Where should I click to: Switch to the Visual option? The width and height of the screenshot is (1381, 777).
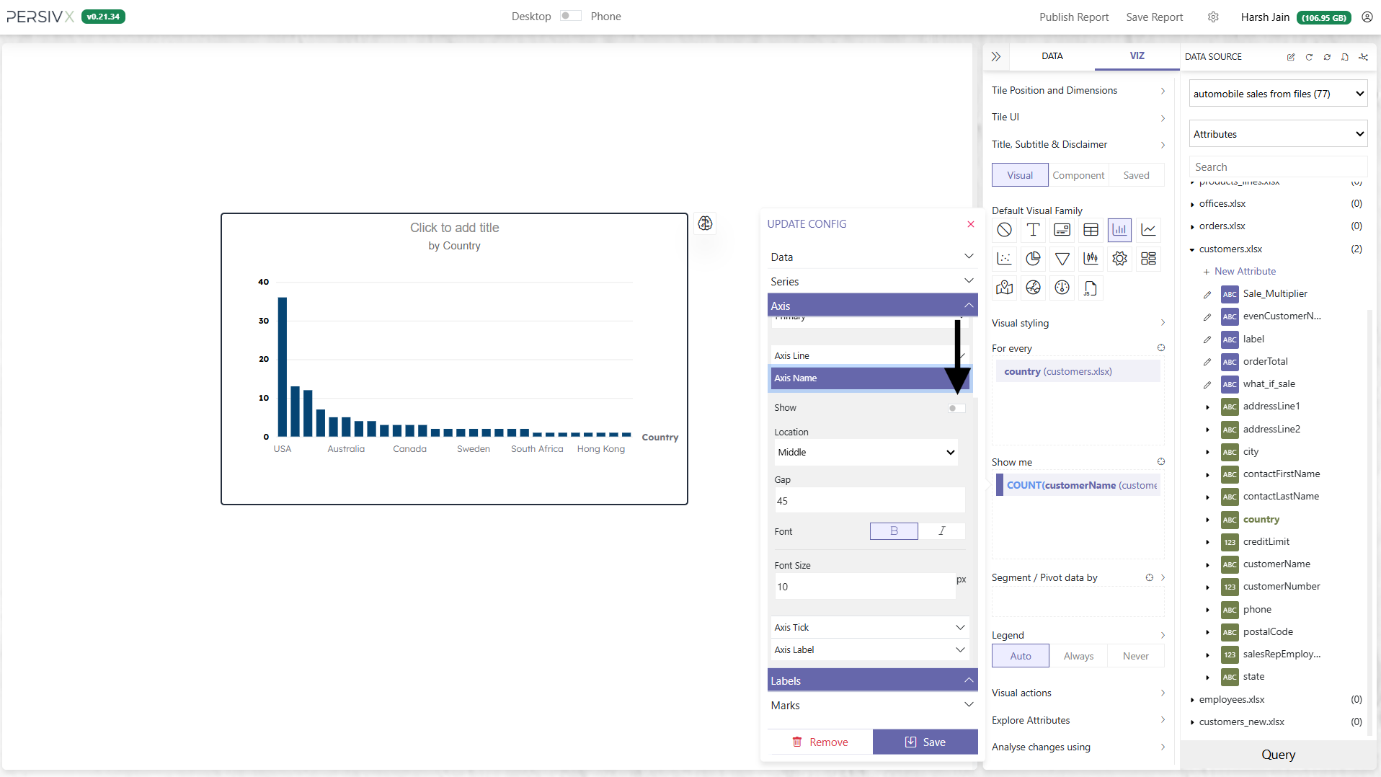(1020, 175)
